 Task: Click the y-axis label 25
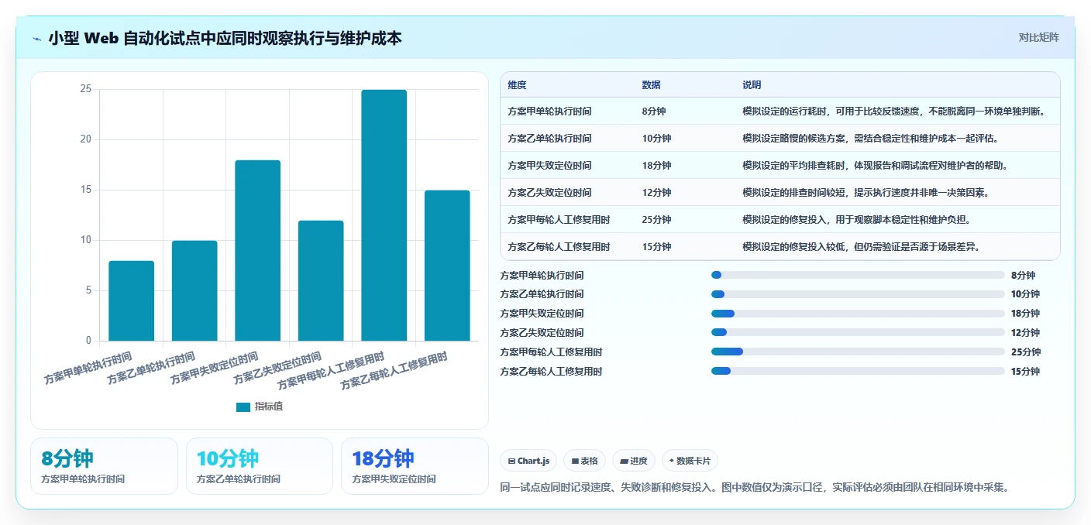[x=85, y=89]
